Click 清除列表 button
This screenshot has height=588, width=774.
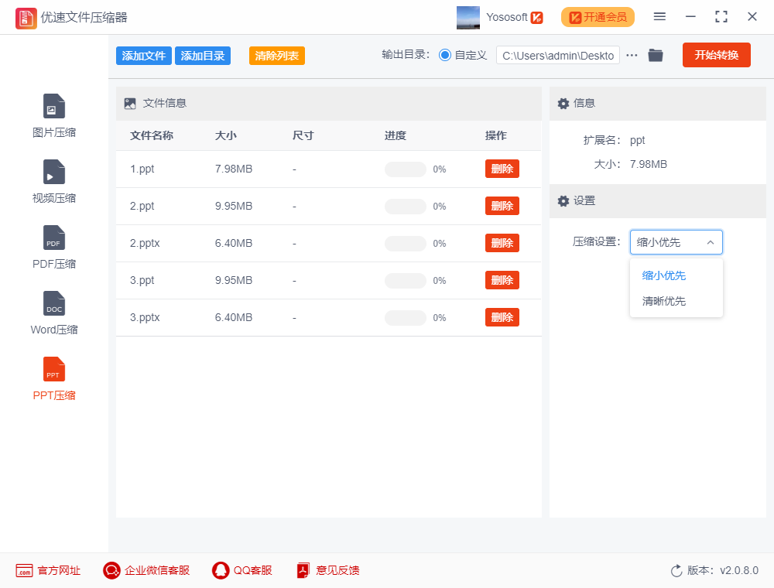coord(276,56)
